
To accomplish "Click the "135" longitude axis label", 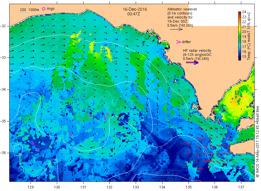I will point(188,187).
